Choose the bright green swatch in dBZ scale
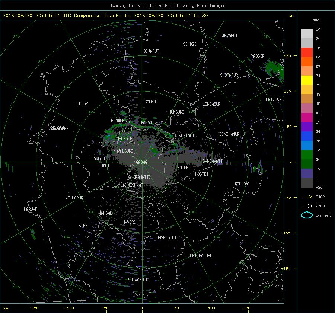This screenshot has width=335, height=313. click(307, 155)
